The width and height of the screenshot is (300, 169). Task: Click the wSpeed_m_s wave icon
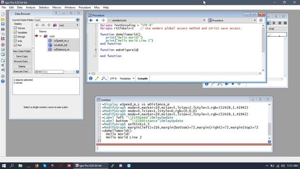click(50, 41)
